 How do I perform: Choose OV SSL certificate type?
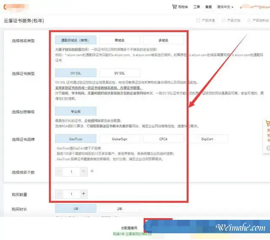pyautogui.click(x=76, y=73)
